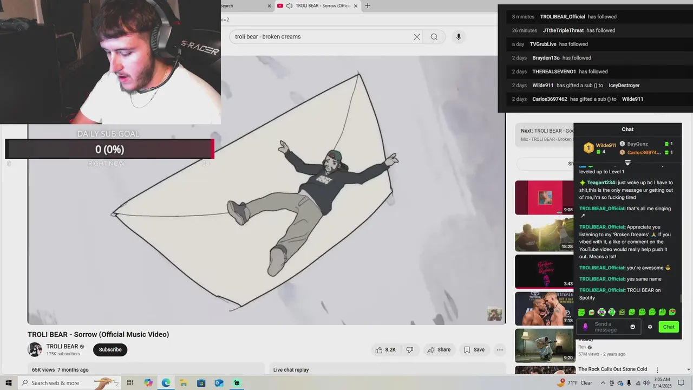
Task: Click the Next: TROLI BEAR mix header
Action: pos(547,131)
